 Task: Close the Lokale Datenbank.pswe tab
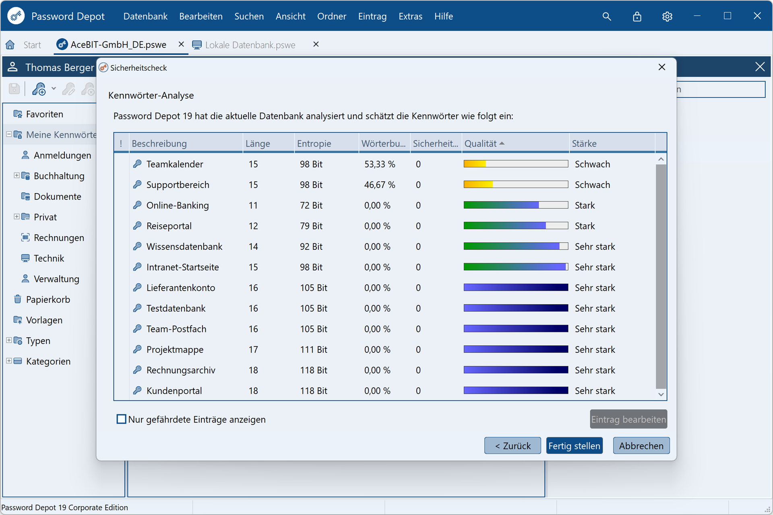316,44
